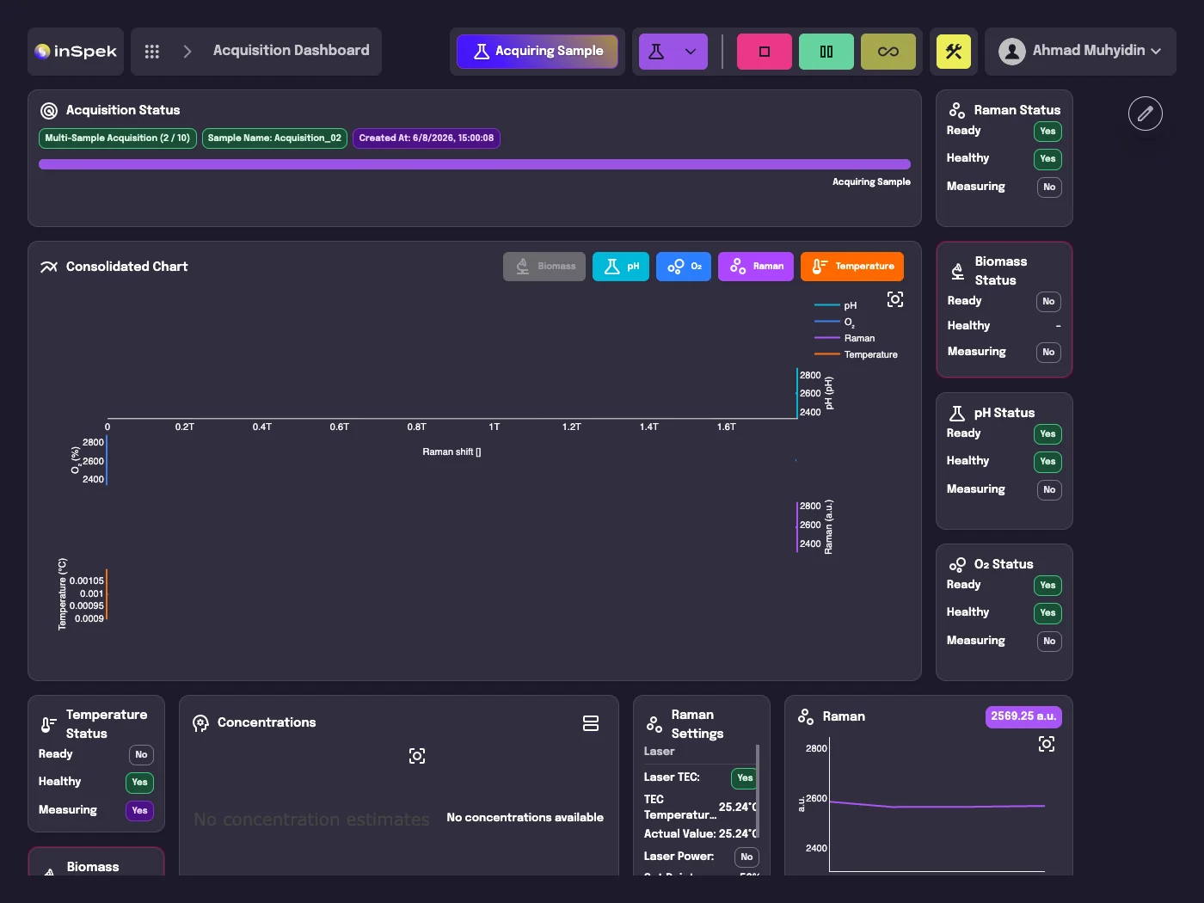Click O₂ Status Measuring No badge
The width and height of the screenshot is (1204, 903).
click(1049, 642)
